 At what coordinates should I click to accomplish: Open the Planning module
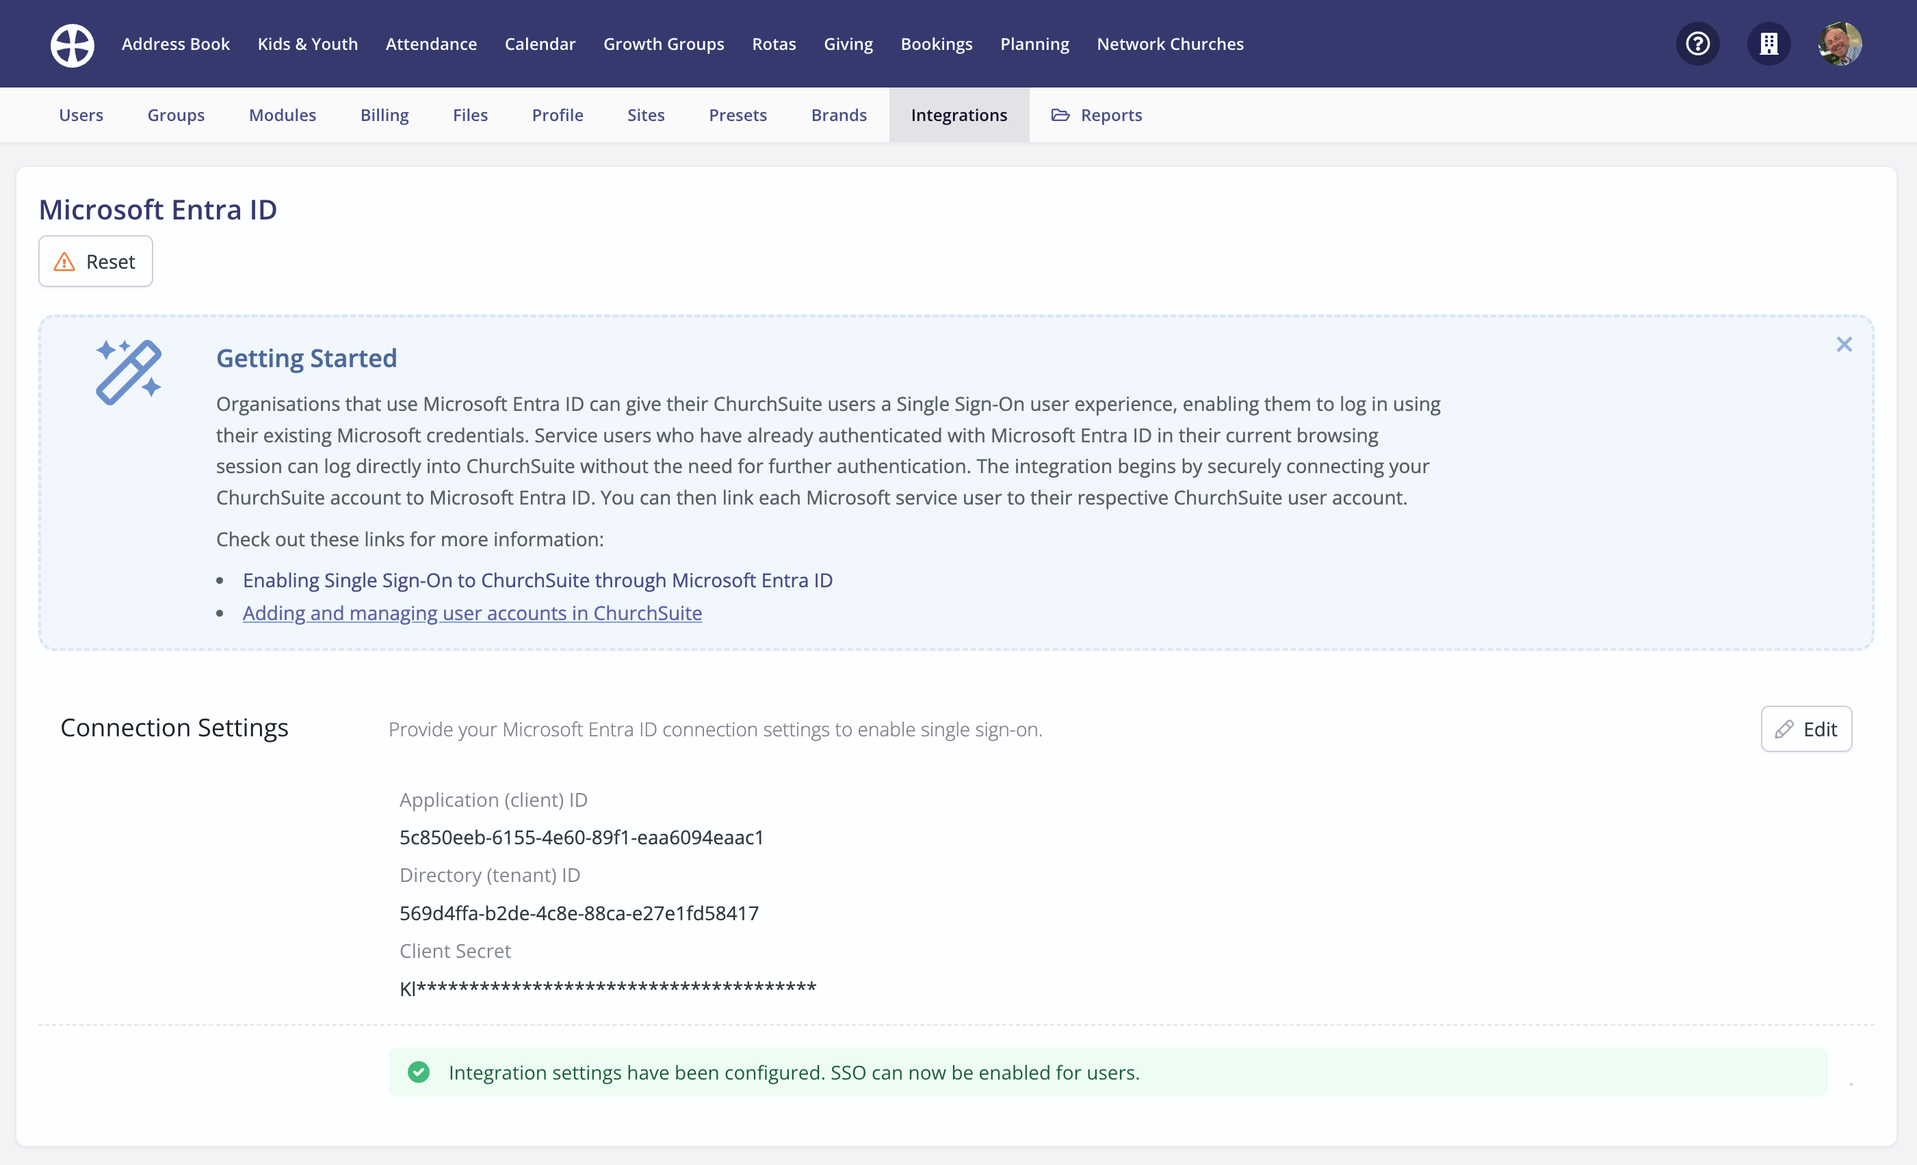tap(1034, 44)
